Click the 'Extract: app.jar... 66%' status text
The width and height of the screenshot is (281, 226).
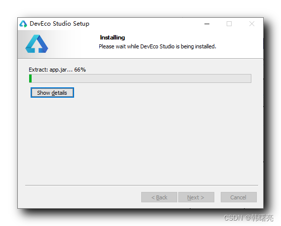pos(57,70)
